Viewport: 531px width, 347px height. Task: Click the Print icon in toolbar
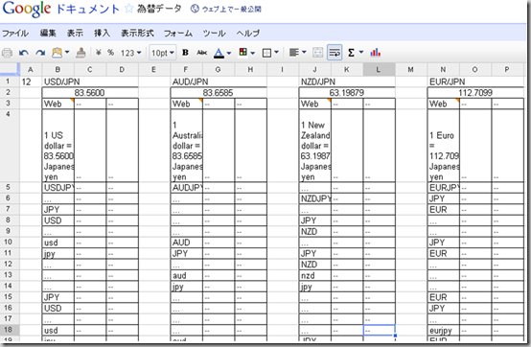pyautogui.click(x=7, y=53)
